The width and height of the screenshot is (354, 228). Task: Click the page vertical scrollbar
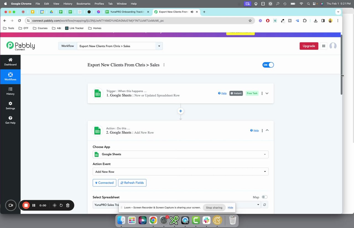[x=341, y=65]
